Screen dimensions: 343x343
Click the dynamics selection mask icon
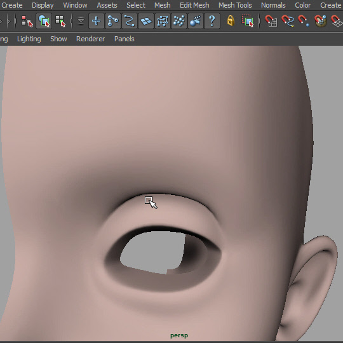click(x=179, y=21)
